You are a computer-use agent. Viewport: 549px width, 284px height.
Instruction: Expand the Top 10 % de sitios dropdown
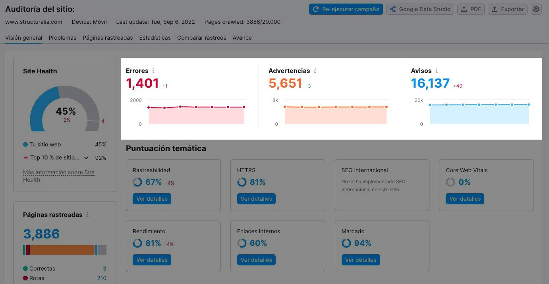86,158
